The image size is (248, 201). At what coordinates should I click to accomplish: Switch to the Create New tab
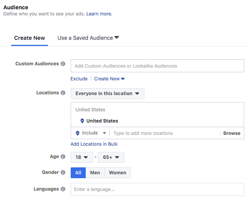pyautogui.click(x=30, y=38)
